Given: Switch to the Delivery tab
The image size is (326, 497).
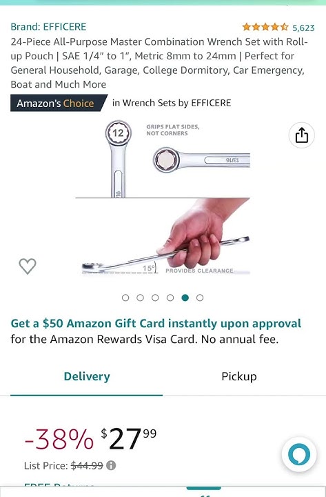Looking at the screenshot, I should (x=87, y=377).
